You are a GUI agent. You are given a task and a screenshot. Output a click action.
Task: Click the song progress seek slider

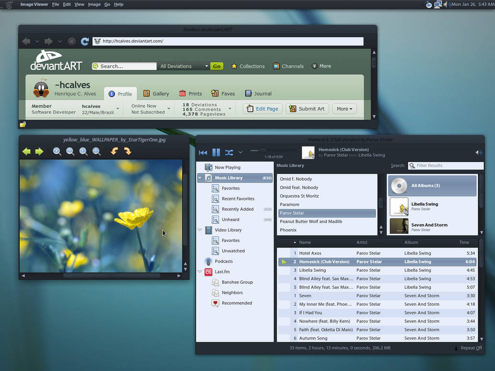click(273, 151)
